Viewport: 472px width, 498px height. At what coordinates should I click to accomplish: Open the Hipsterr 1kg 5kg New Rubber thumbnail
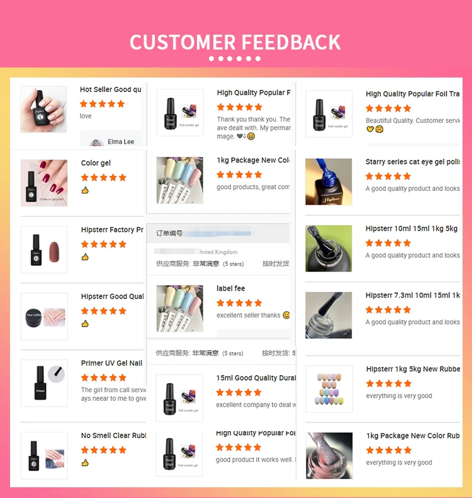[x=329, y=389]
